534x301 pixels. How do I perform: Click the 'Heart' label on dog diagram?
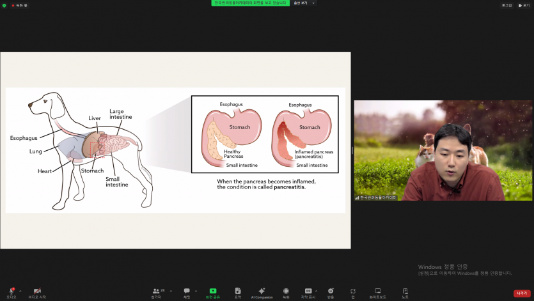tap(45, 171)
